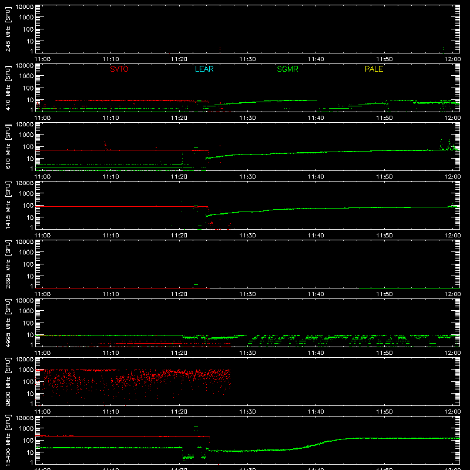Screen dimensions: 470x470
Task: Click the 100 y-axis value of the 2695 MHz plot
Action: (28, 264)
